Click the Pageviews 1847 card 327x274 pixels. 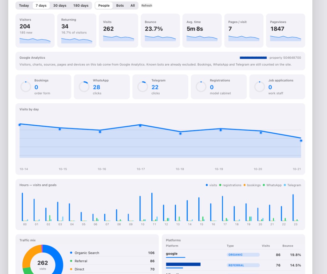(x=285, y=31)
